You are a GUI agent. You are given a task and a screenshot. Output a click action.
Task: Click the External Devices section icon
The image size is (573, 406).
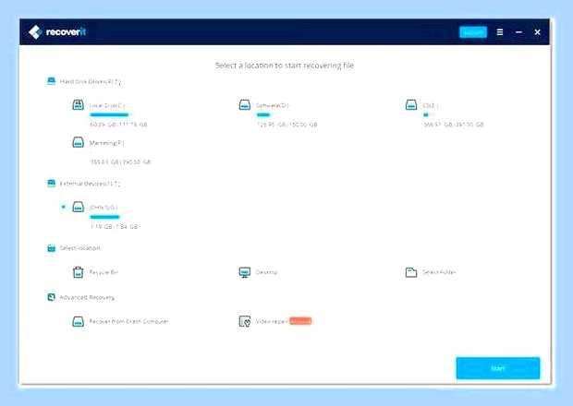point(51,183)
